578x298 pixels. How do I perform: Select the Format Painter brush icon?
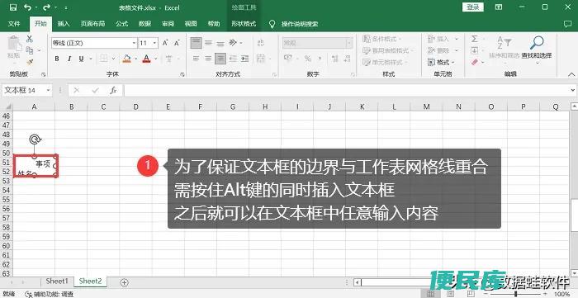pos(30,62)
